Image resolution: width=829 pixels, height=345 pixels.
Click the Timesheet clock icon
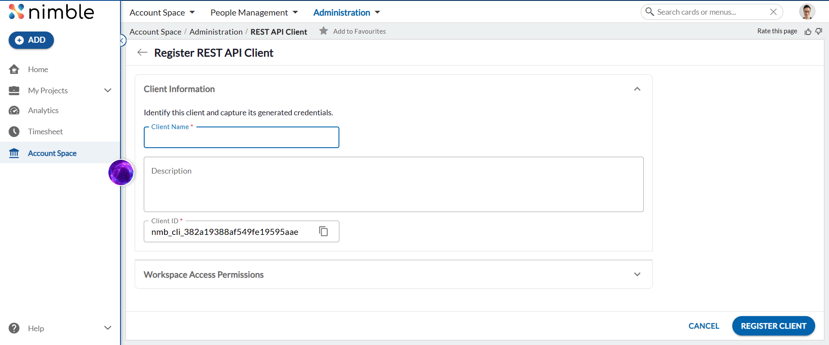14,132
